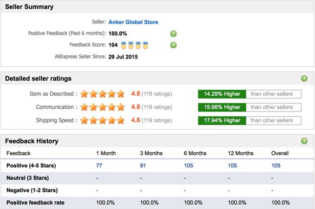The image size is (315, 209).
Task: Click the last medal icon in Feedback Score
Action: tap(145, 45)
